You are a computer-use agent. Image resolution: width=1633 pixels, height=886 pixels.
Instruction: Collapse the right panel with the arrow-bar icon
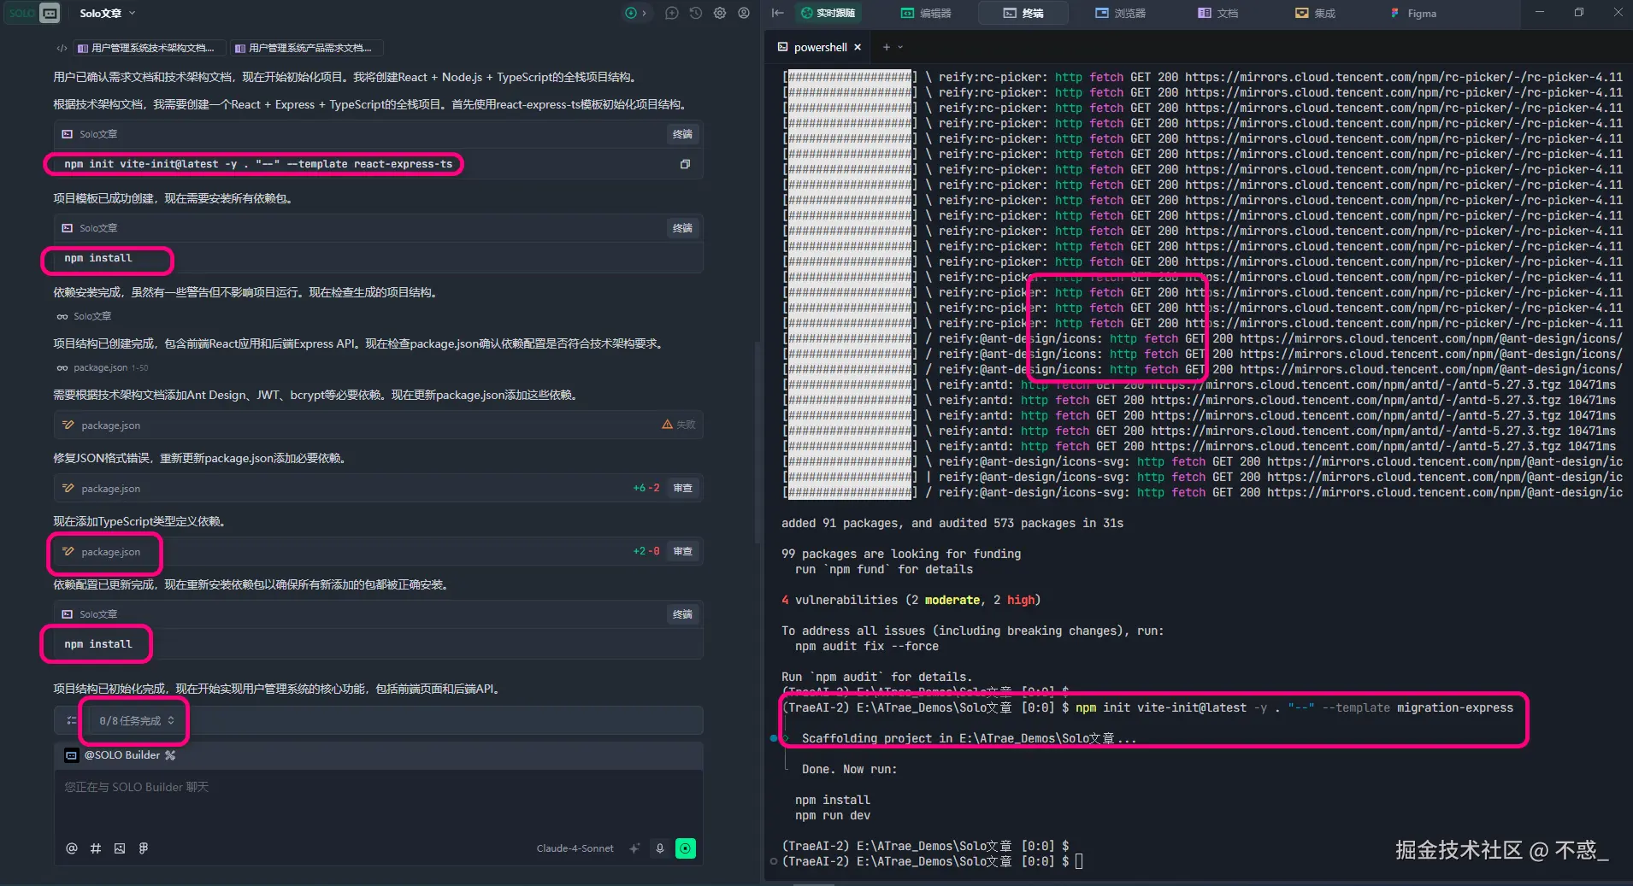click(777, 13)
